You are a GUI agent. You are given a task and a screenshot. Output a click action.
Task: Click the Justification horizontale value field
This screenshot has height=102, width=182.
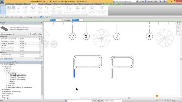point(30,39)
